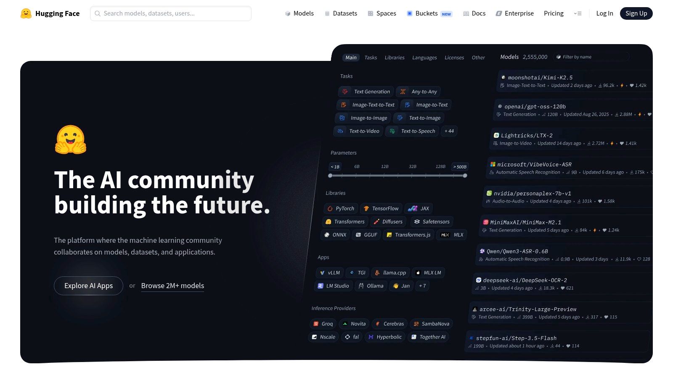Open the Datasets navigation item
This screenshot has height=378, width=673.
pos(341,13)
